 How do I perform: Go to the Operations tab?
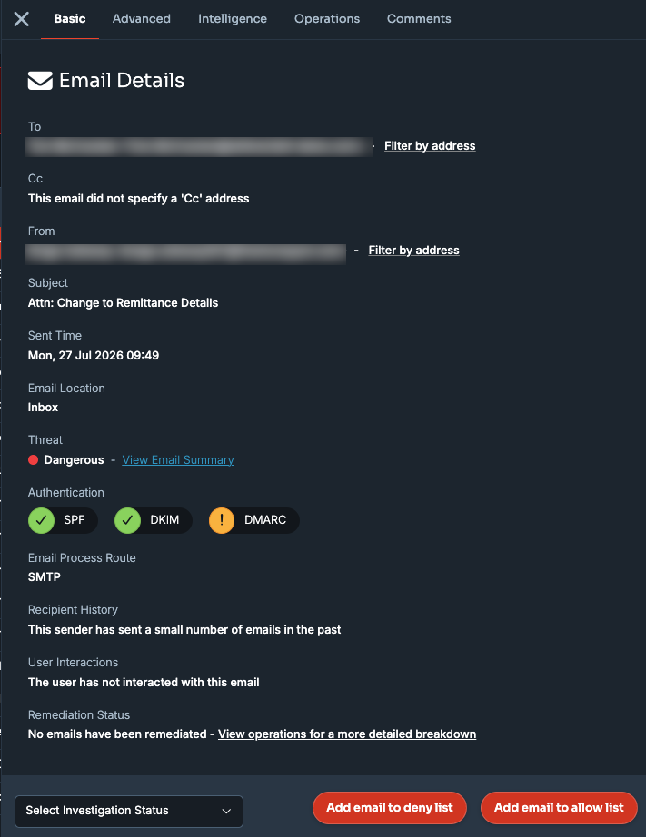click(327, 19)
